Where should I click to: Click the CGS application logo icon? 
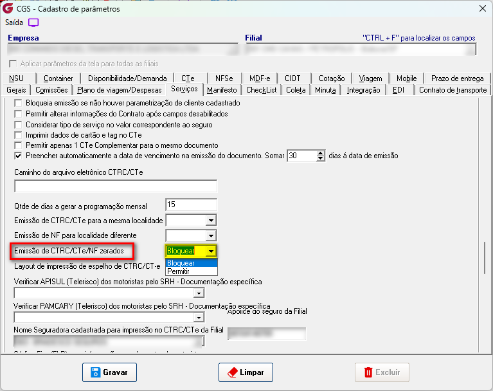pyautogui.click(x=8, y=8)
